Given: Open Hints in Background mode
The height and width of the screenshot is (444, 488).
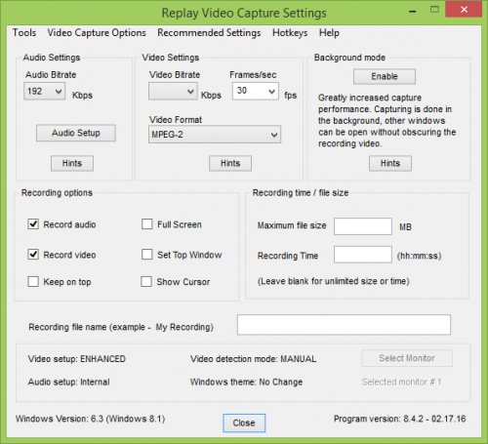Looking at the screenshot, I should click(x=390, y=163).
